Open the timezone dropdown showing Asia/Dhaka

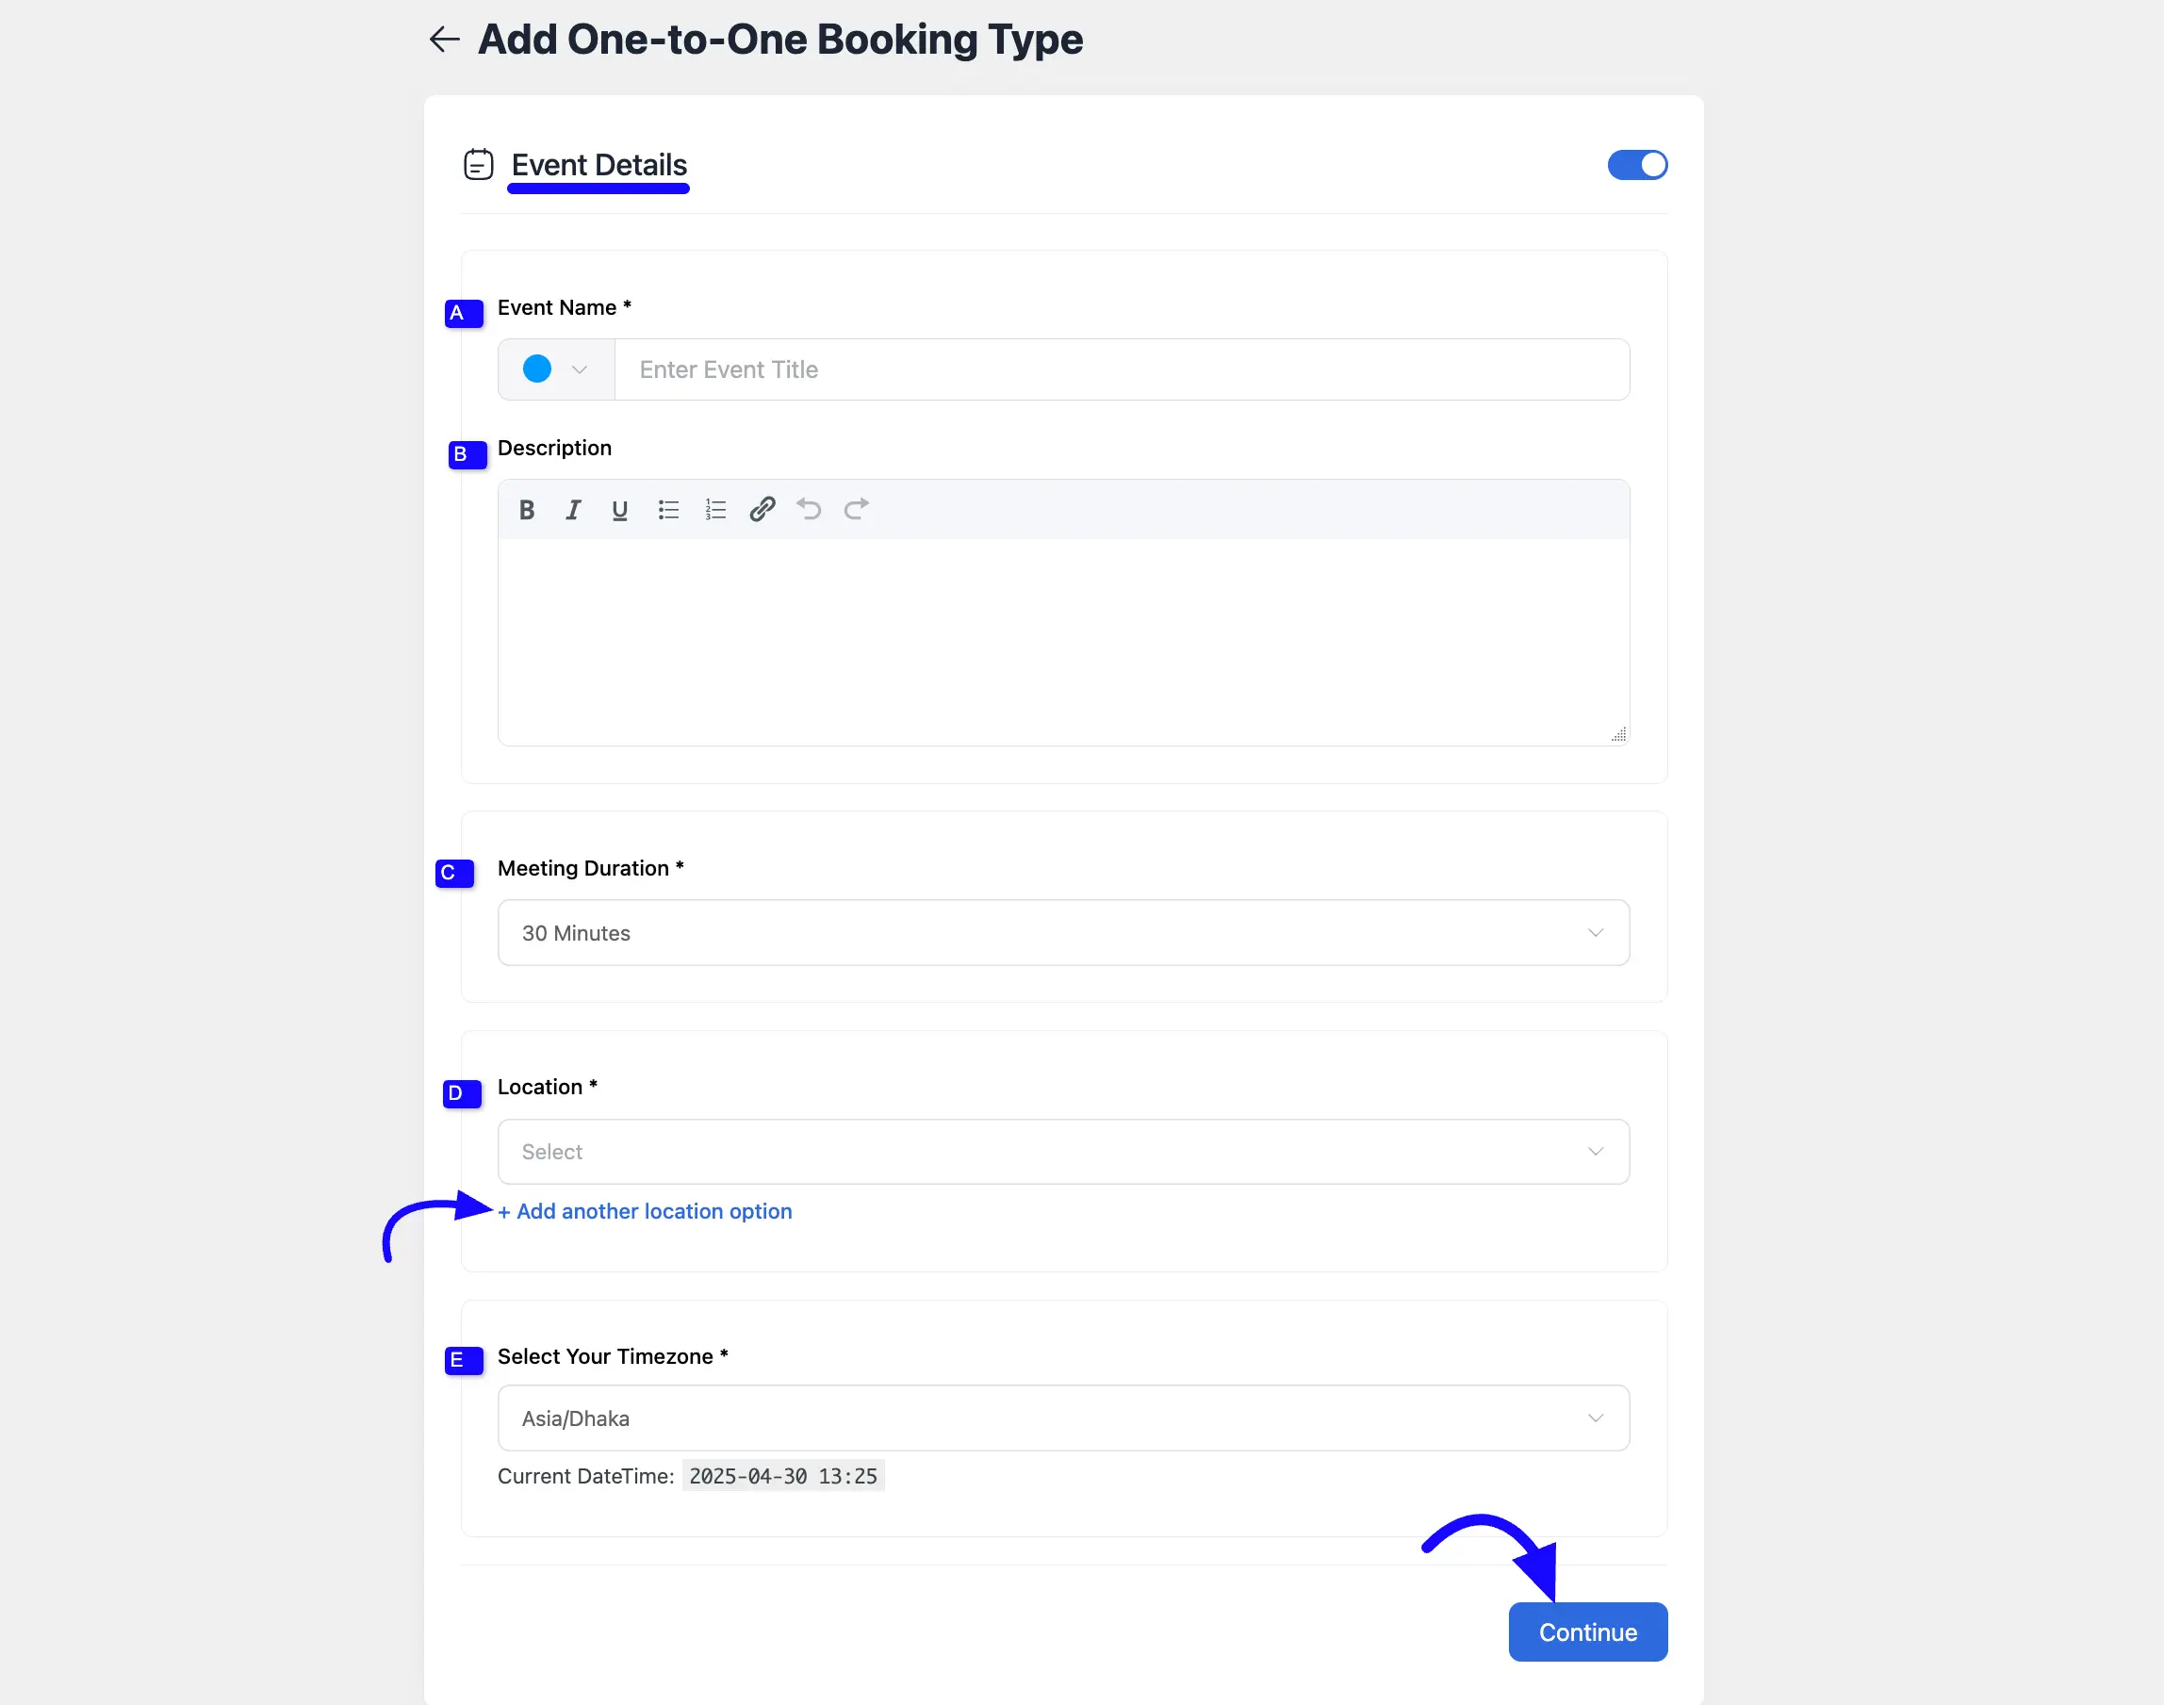[1063, 1418]
